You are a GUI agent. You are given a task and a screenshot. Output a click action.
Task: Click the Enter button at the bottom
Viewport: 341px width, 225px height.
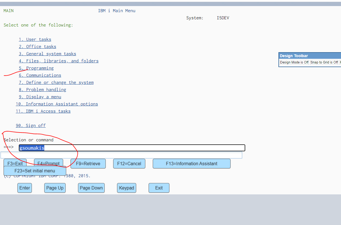pos(25,188)
